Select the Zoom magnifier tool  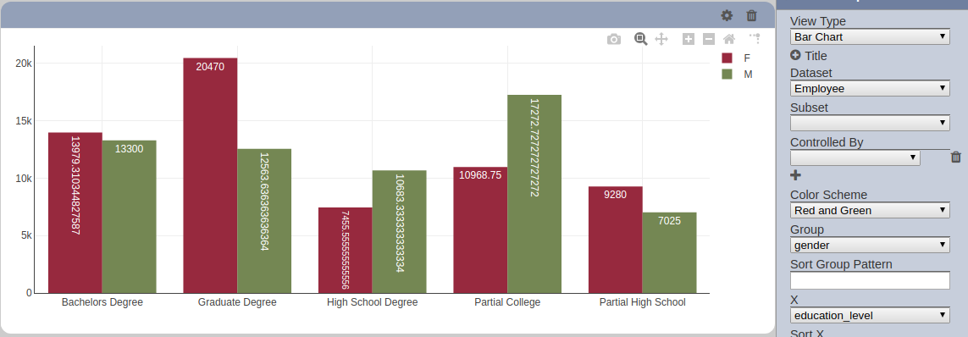pos(641,40)
